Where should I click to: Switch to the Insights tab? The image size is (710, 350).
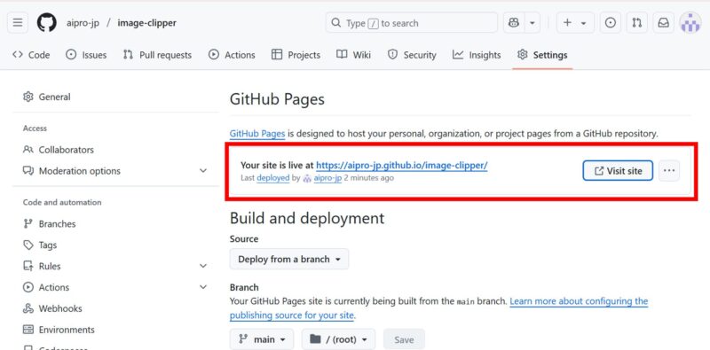pyautogui.click(x=477, y=55)
